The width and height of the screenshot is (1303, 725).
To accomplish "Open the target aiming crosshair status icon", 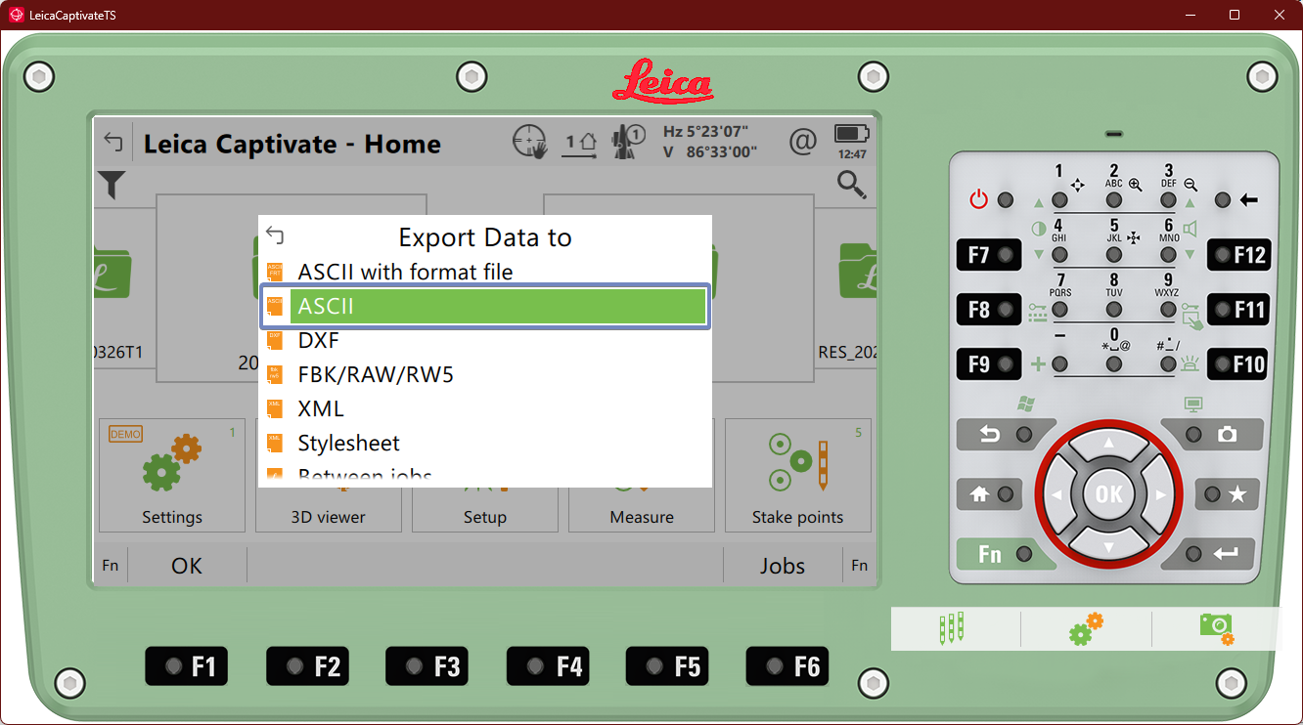I will 529,143.
